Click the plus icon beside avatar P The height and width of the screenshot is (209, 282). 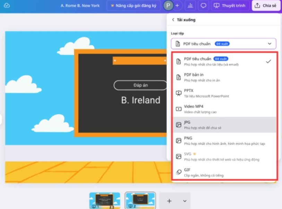point(177,6)
